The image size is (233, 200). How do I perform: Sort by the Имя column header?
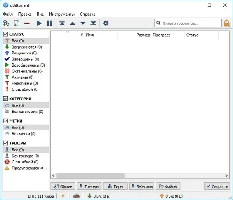101,35
